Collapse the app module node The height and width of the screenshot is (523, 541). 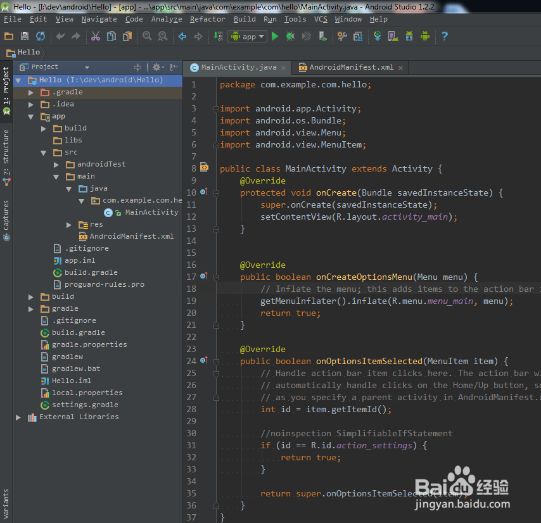pyautogui.click(x=31, y=117)
